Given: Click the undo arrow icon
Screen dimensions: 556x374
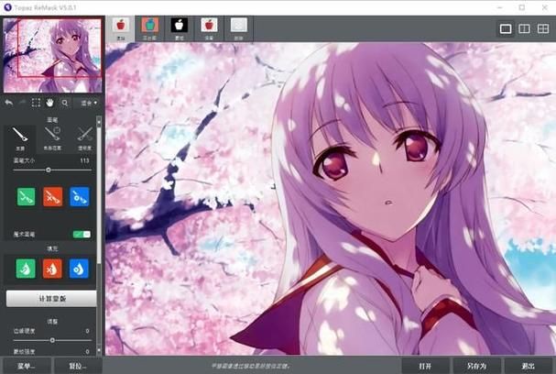Looking at the screenshot, I should pos(8,104).
